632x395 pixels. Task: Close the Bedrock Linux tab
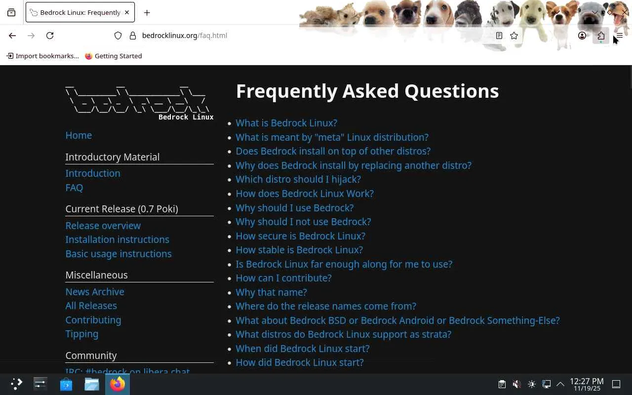tap(127, 12)
